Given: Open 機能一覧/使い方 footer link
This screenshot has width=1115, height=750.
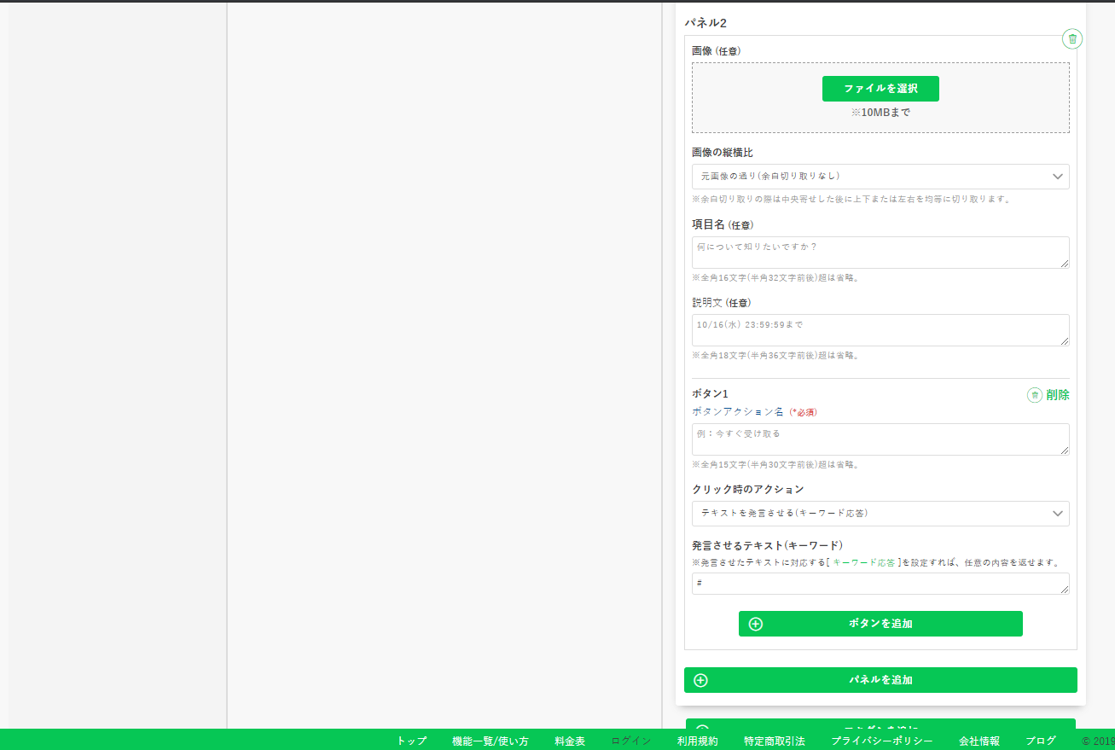Looking at the screenshot, I should [491, 741].
